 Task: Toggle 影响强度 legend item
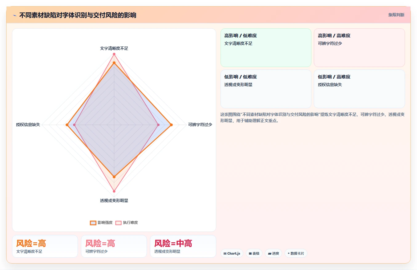coord(101,223)
